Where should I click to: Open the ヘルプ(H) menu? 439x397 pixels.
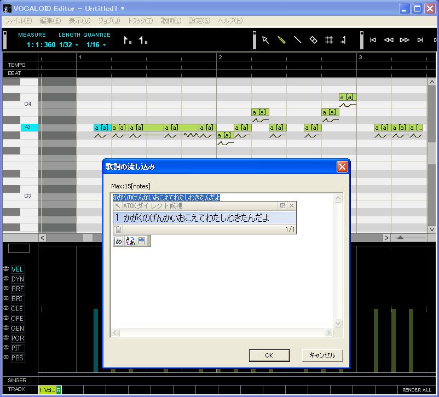pos(230,21)
